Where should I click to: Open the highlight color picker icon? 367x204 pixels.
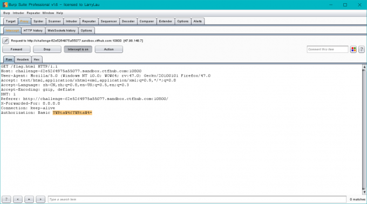tap(354, 49)
